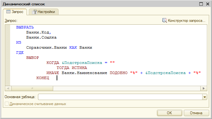Click the horizontal scrollbar left arrow
The width and height of the screenshot is (212, 119).
8,88
